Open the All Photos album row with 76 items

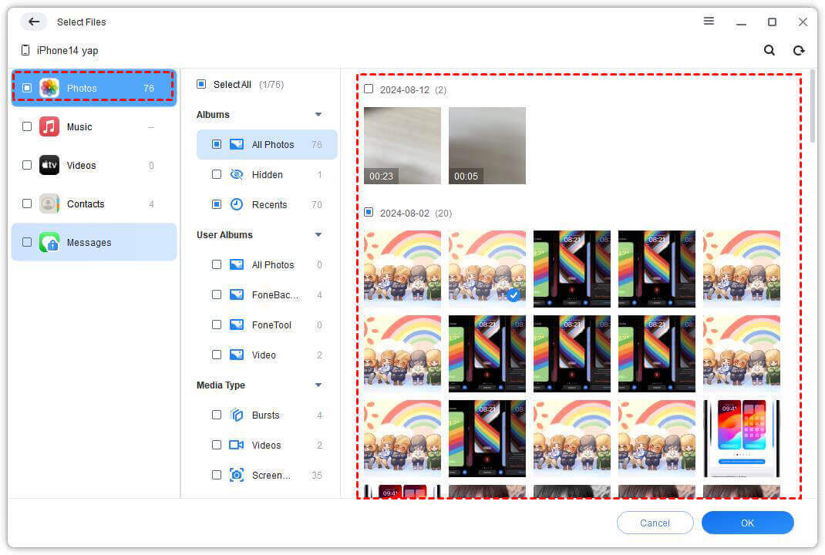point(267,144)
